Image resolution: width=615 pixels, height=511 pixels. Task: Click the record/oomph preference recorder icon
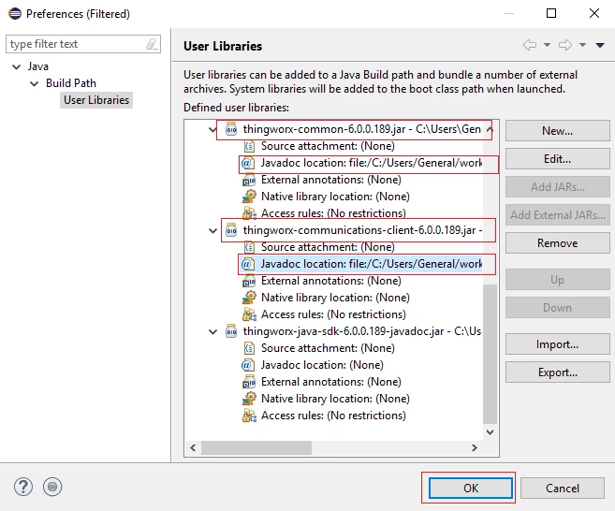point(52,487)
